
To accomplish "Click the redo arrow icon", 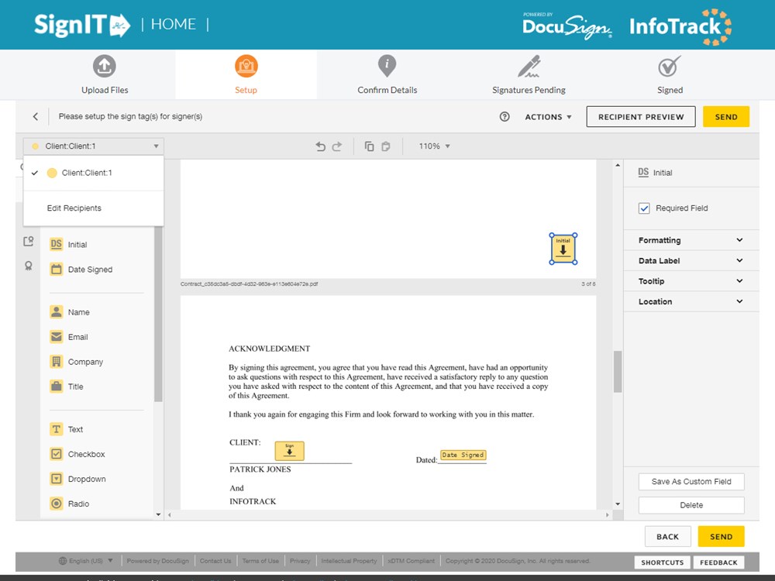I will [x=337, y=146].
